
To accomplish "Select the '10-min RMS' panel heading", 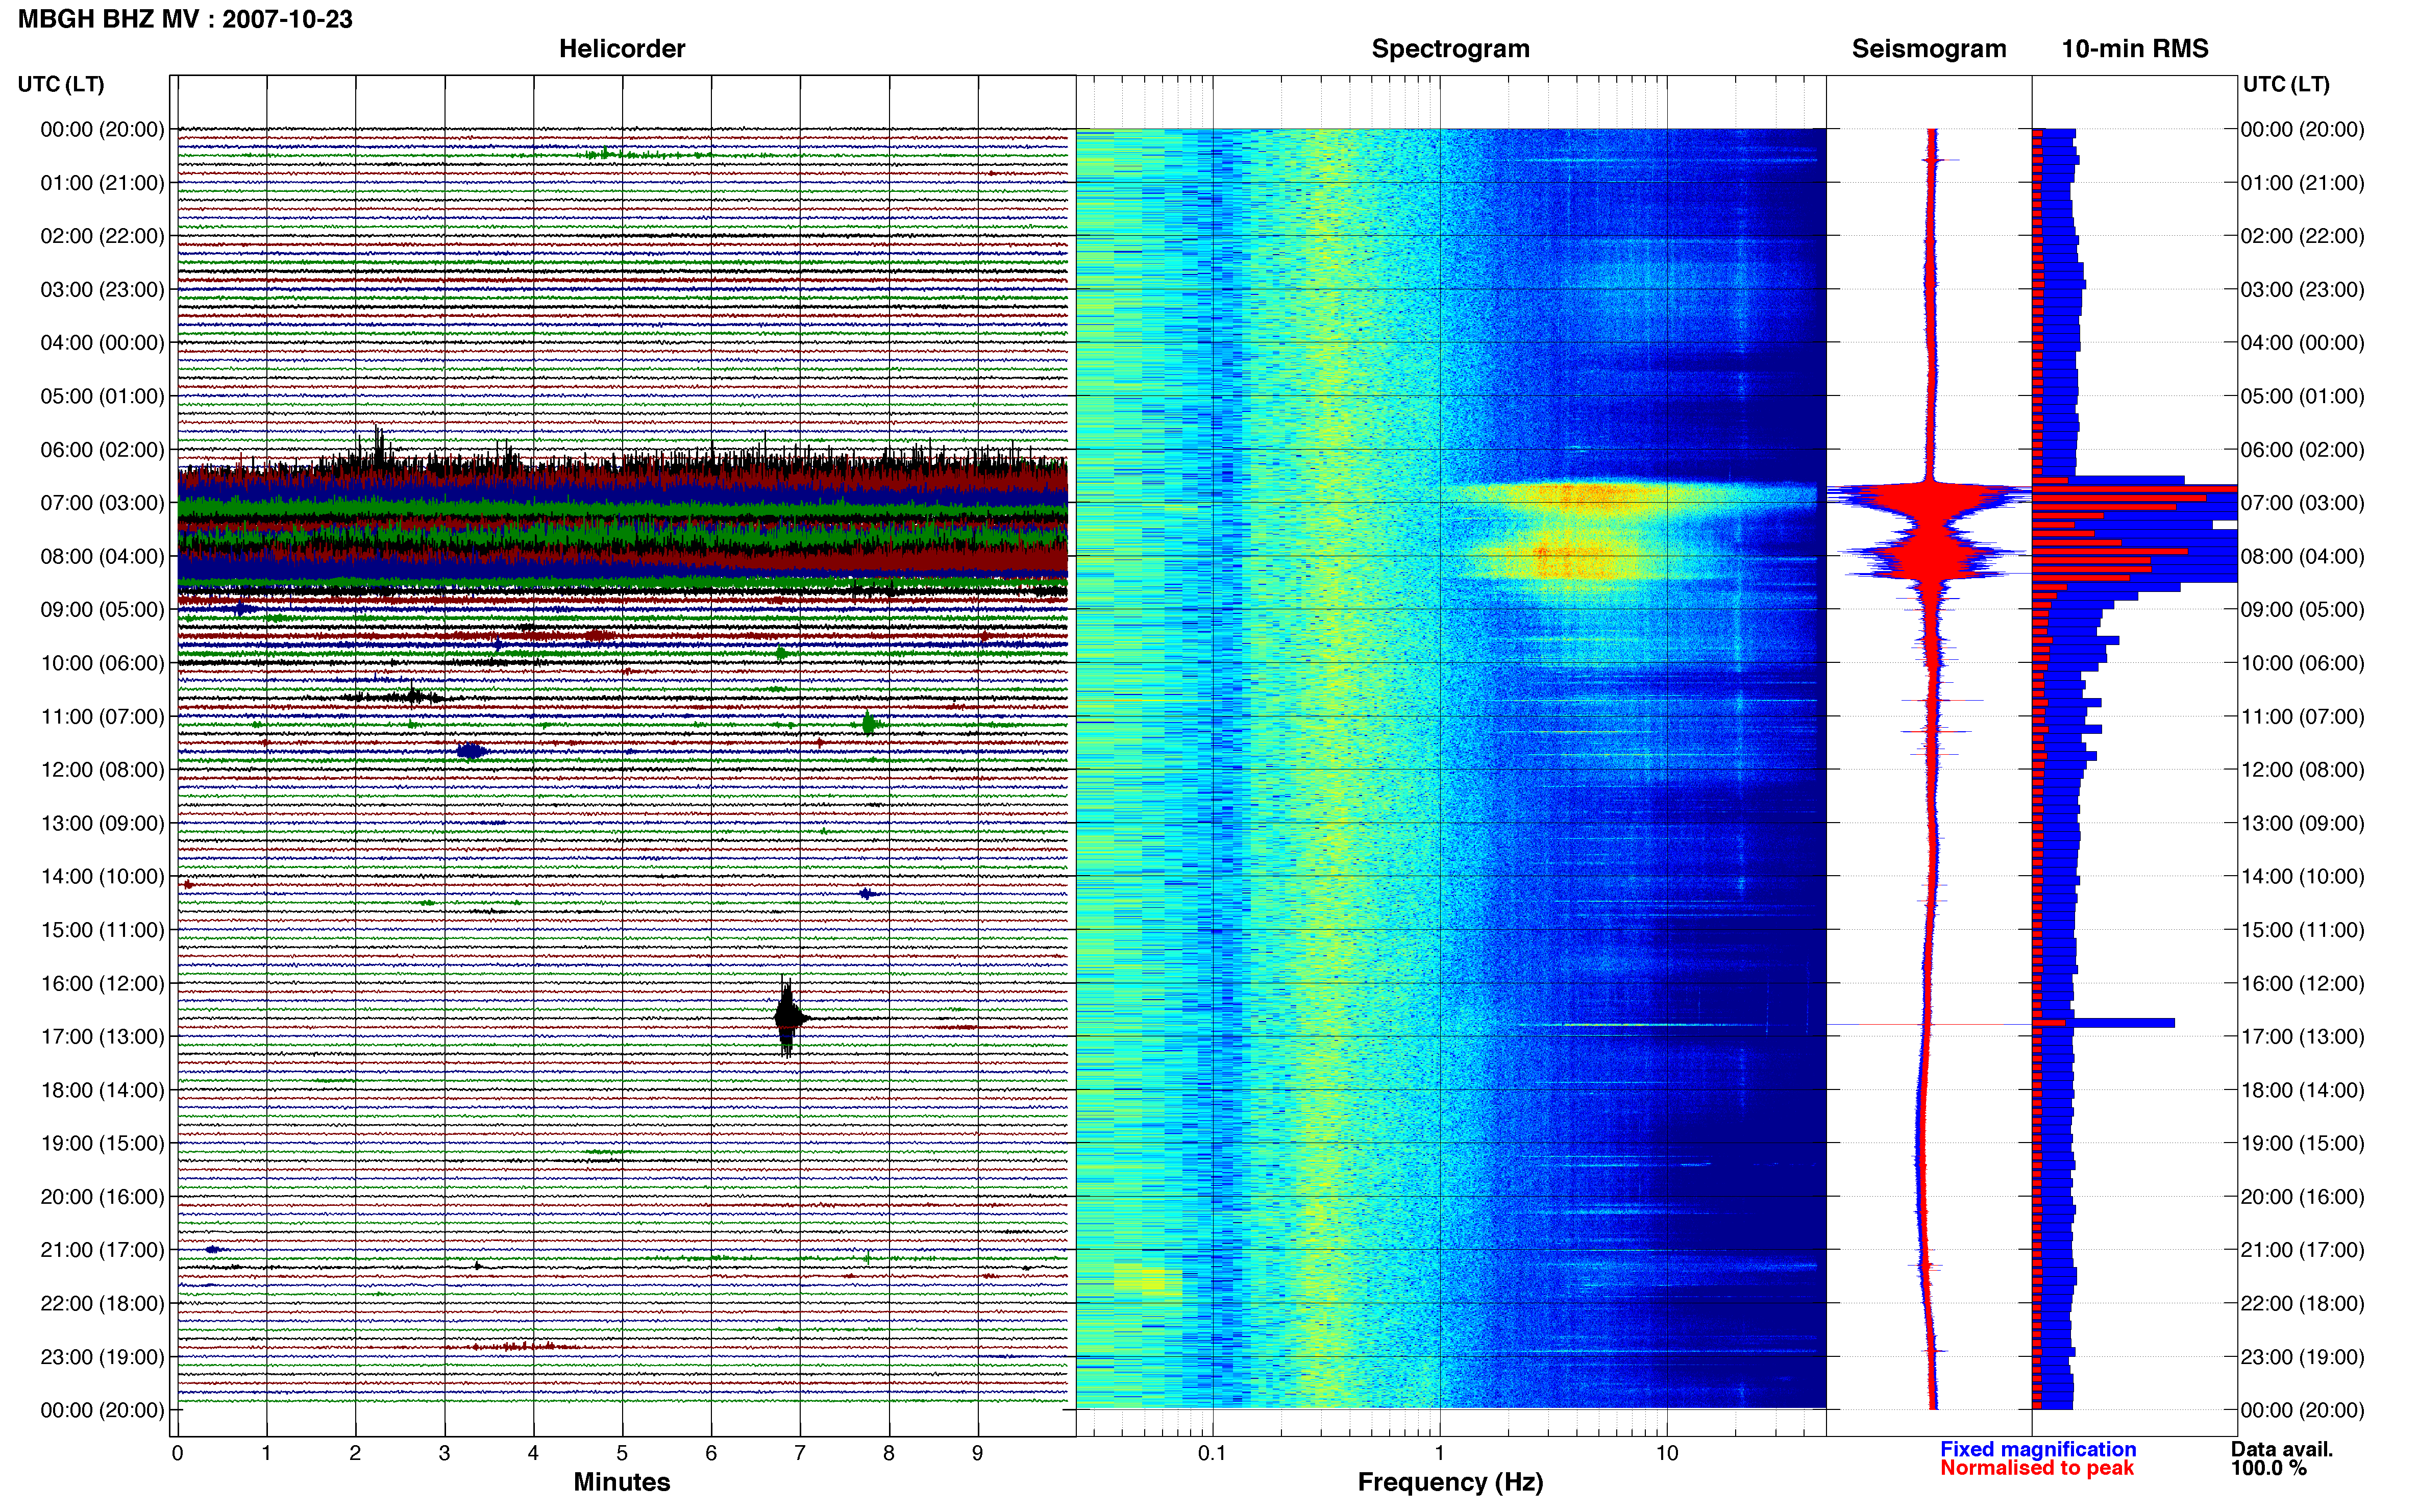I will point(2135,49).
